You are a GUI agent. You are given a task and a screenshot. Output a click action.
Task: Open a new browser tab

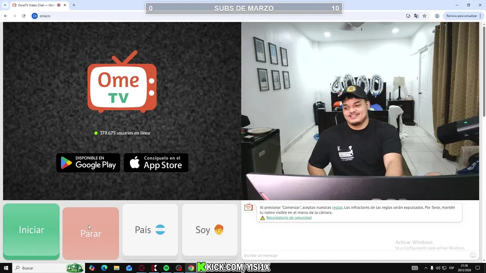[74, 5]
